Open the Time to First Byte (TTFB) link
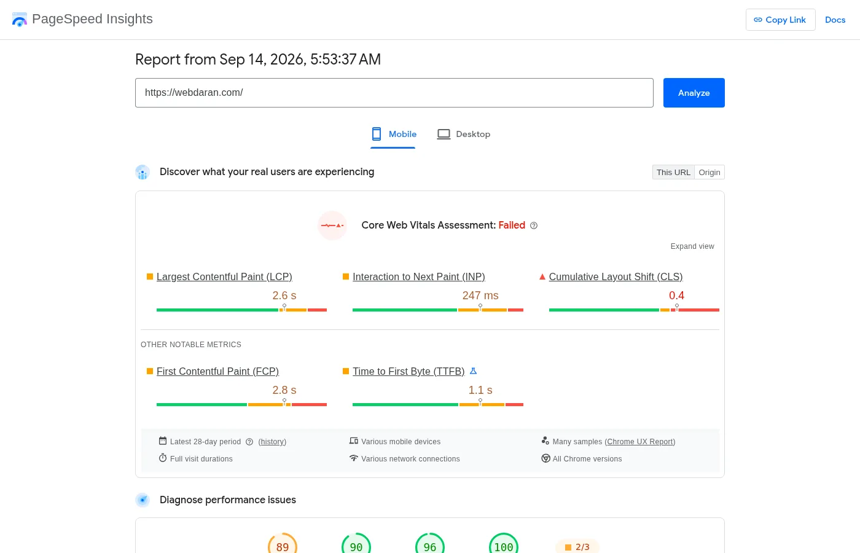Screen dimensions: 860x553 (408, 372)
